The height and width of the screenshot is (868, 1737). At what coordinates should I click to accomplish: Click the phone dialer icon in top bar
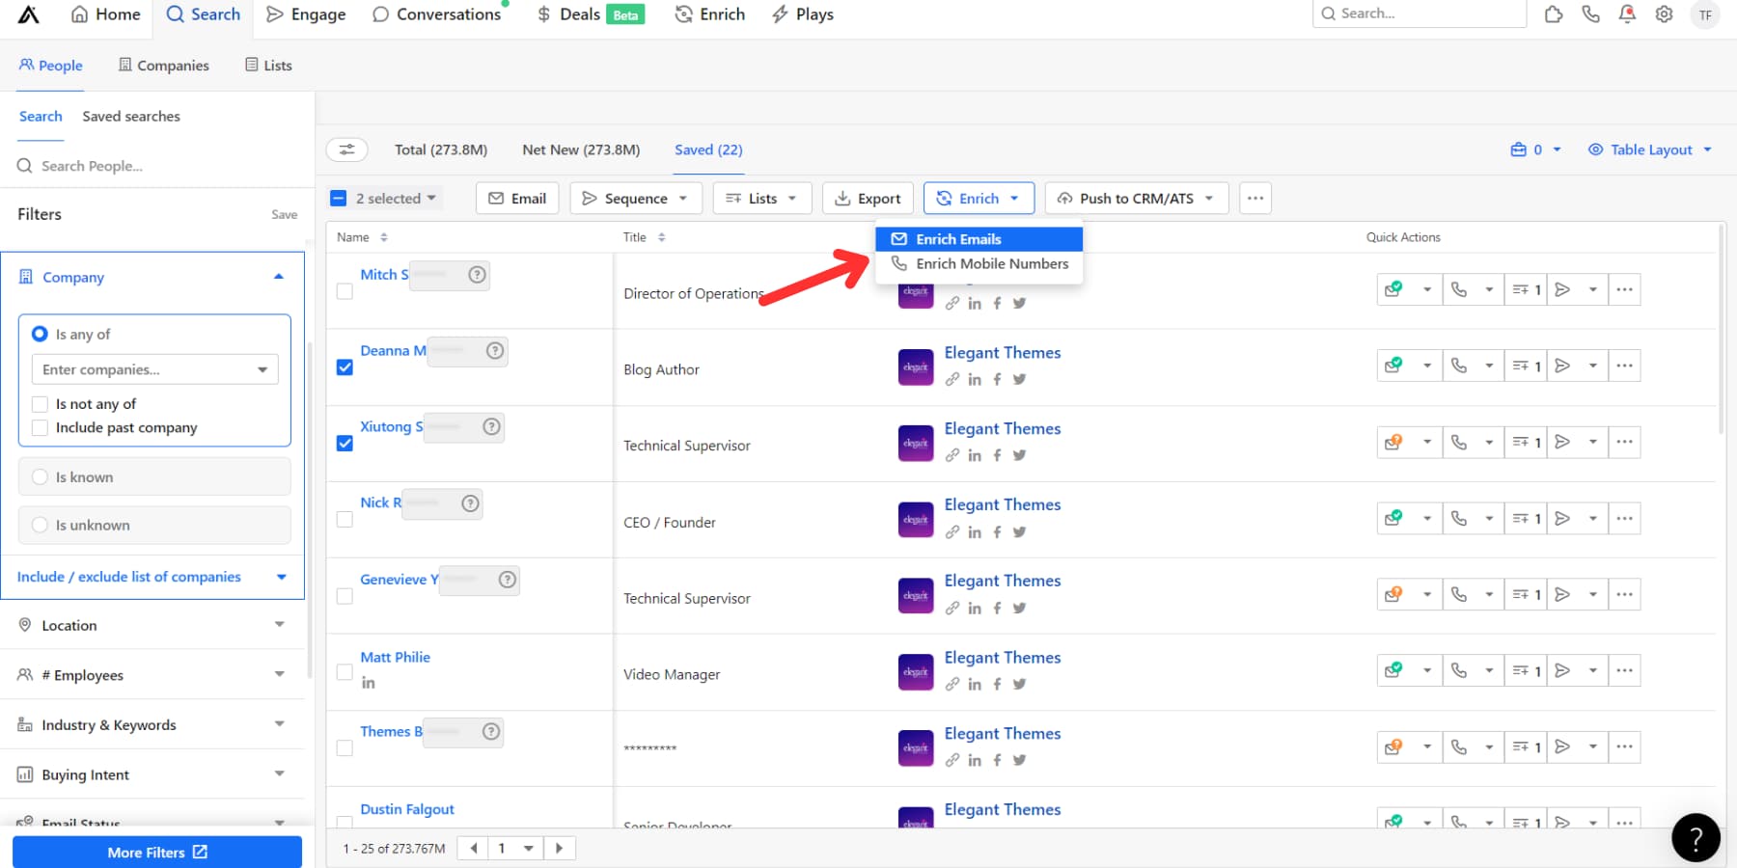[x=1590, y=14]
